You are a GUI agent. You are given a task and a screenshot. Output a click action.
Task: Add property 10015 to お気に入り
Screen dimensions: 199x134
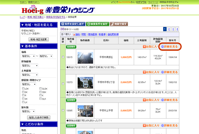(150, 47)
